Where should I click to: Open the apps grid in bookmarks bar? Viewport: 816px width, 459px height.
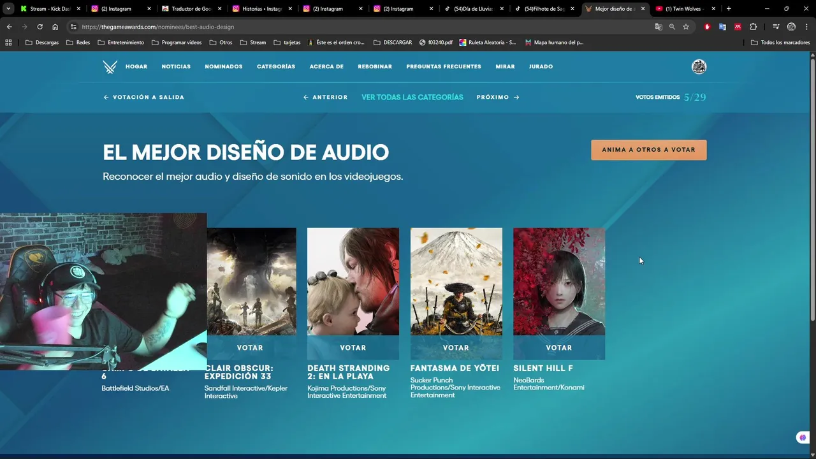8,43
